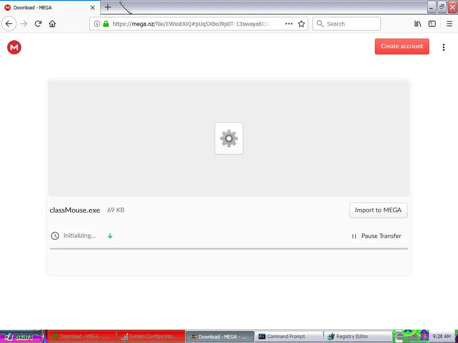The image size is (458, 343).
Task: Switch to Registry Editor taskbar item
Action: [358, 337]
